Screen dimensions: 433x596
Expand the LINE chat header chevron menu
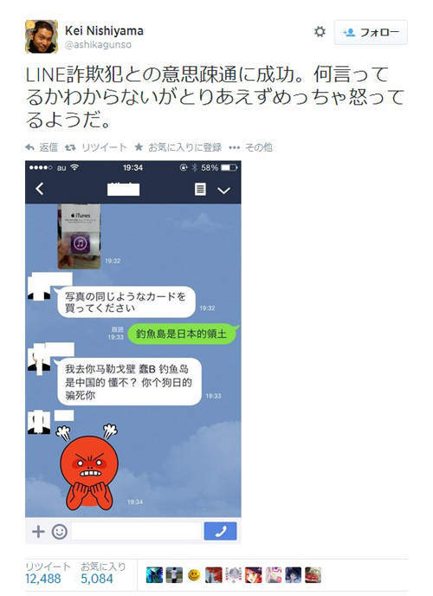click(x=223, y=191)
